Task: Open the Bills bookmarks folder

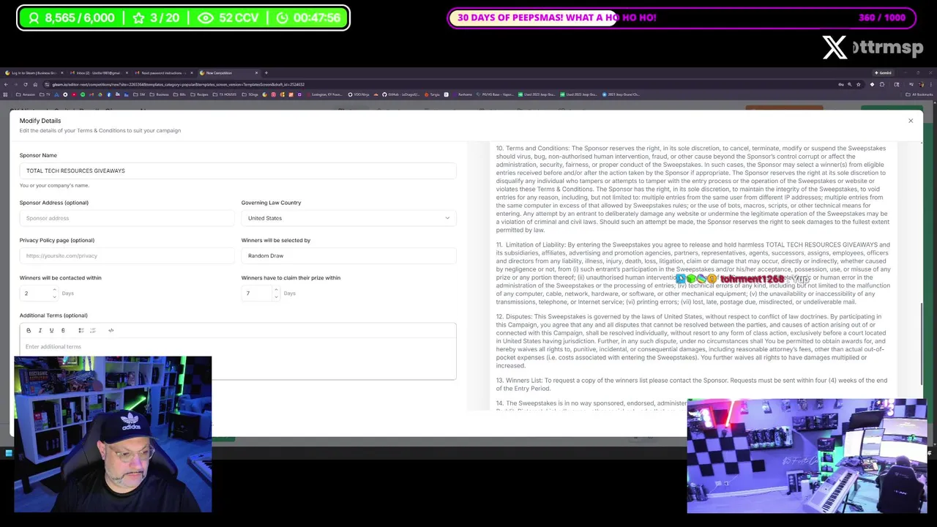Action: tap(179, 94)
